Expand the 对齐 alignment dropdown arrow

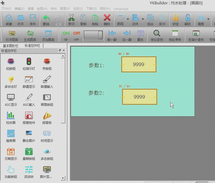point(143,19)
